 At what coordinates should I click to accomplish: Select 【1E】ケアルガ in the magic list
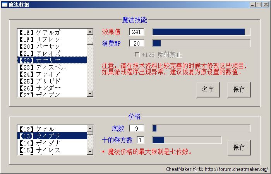point(51,32)
